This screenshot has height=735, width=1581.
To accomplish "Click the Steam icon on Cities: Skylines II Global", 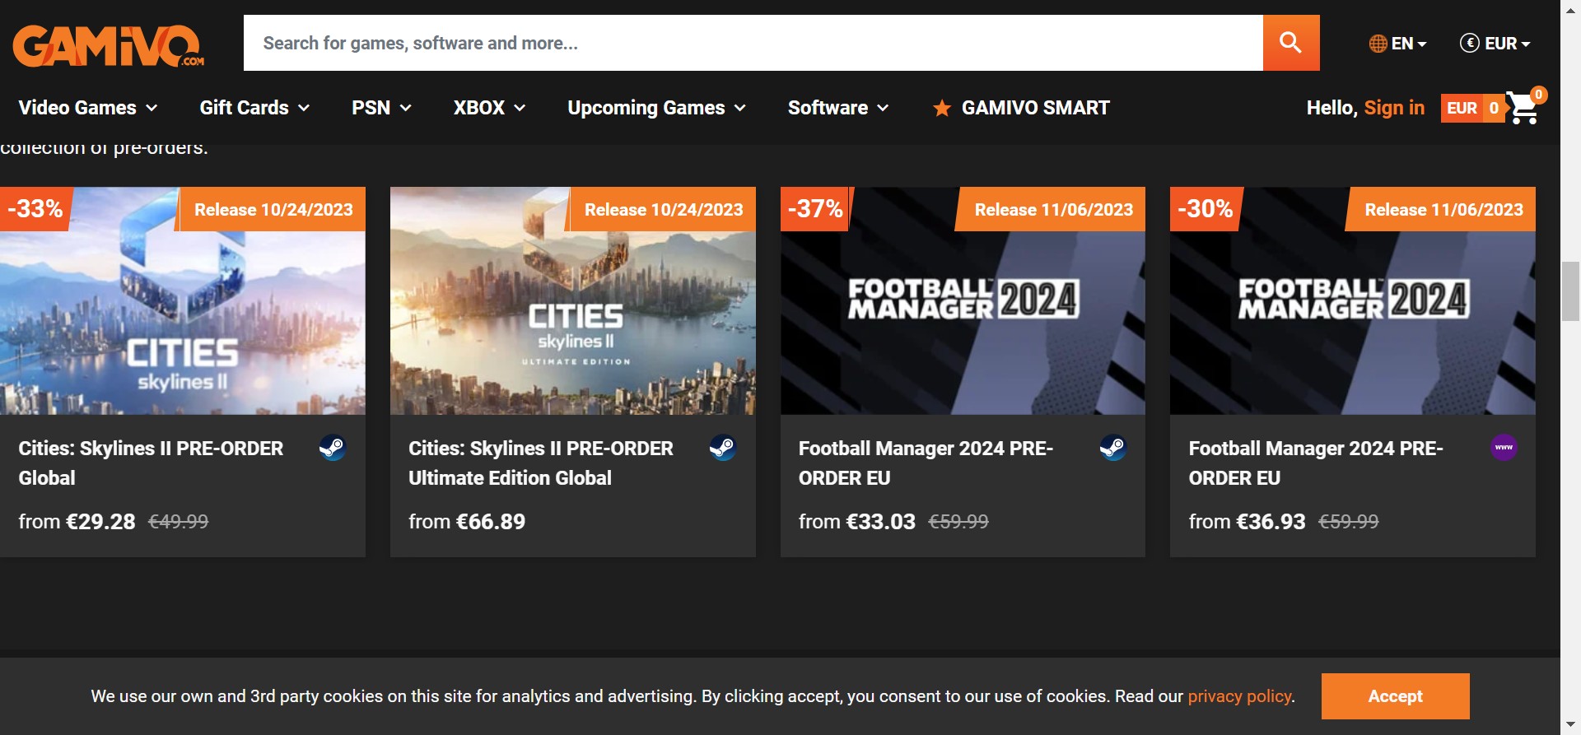I will coord(333,448).
